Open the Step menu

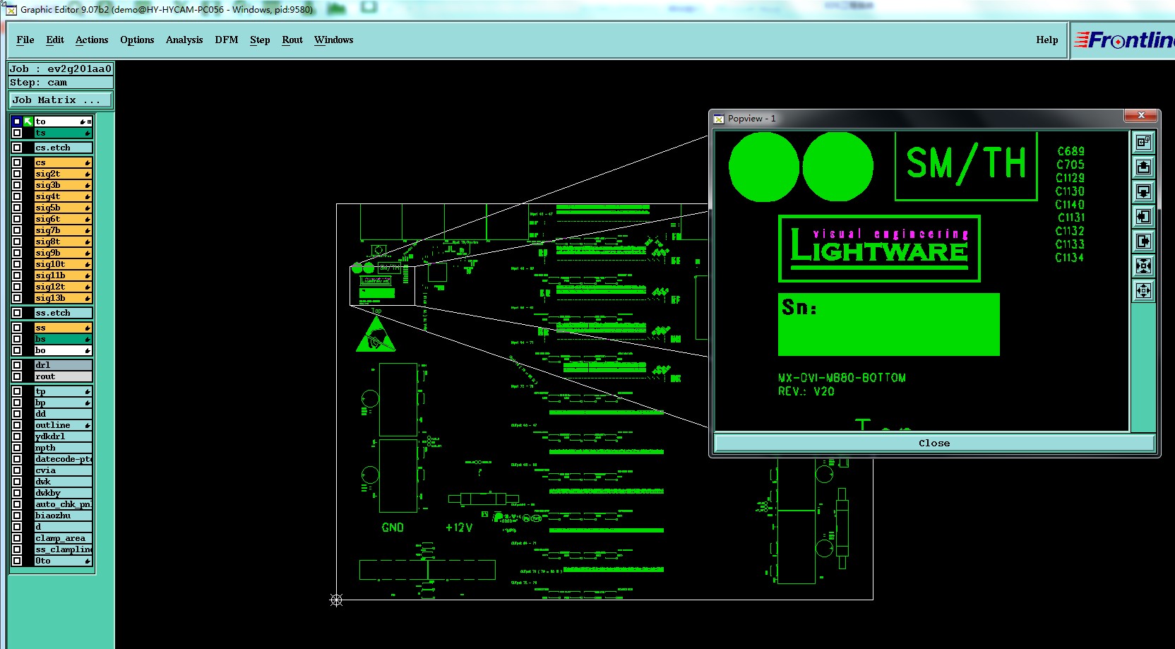click(x=260, y=40)
